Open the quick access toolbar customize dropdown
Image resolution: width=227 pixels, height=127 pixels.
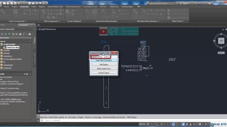47,3
